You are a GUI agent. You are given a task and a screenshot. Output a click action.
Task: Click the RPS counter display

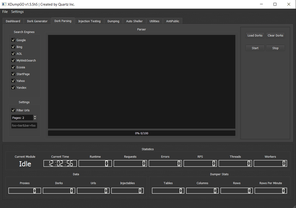[x=200, y=164]
